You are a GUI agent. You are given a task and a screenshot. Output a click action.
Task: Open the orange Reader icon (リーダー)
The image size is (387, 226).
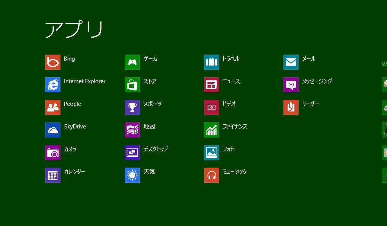[291, 107]
